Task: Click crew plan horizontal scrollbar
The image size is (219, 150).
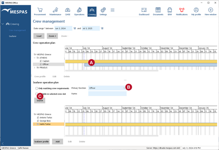Action: pyautogui.click(x=112, y=70)
